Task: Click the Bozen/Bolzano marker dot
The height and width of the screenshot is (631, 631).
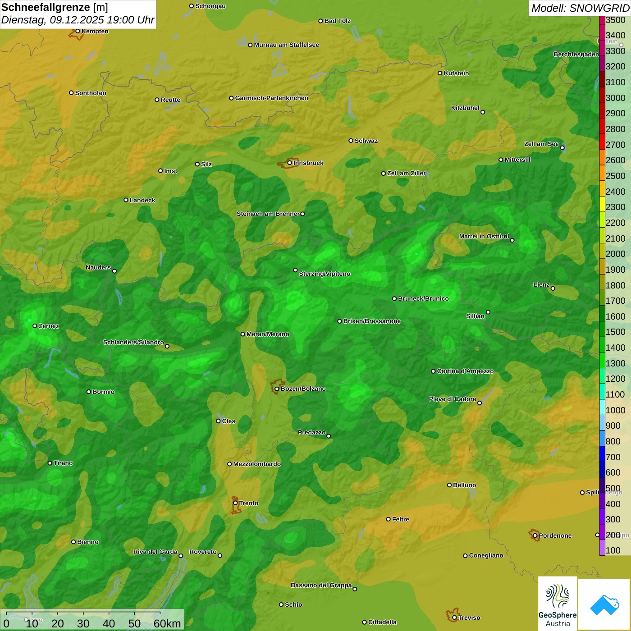Action: click(277, 389)
